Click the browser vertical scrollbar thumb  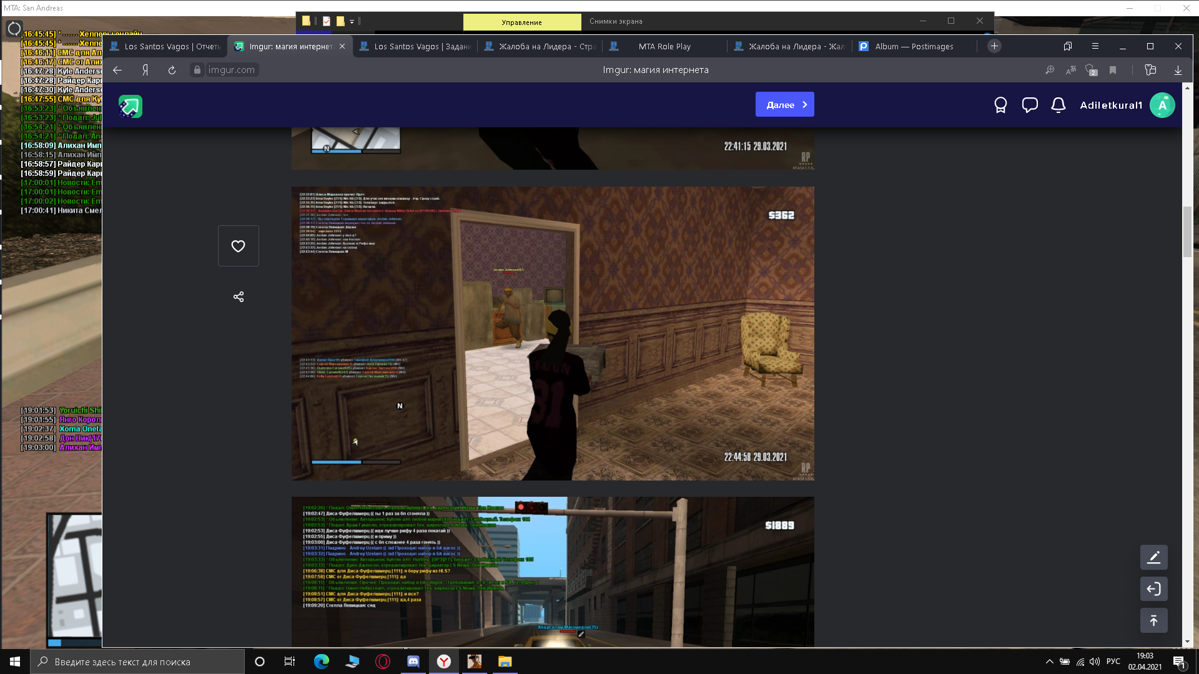[1187, 231]
